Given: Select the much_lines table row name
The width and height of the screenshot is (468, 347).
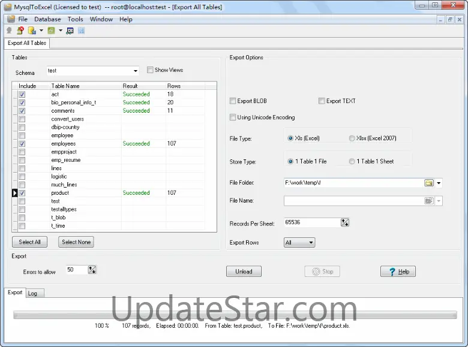Looking at the screenshot, I should coord(64,185).
